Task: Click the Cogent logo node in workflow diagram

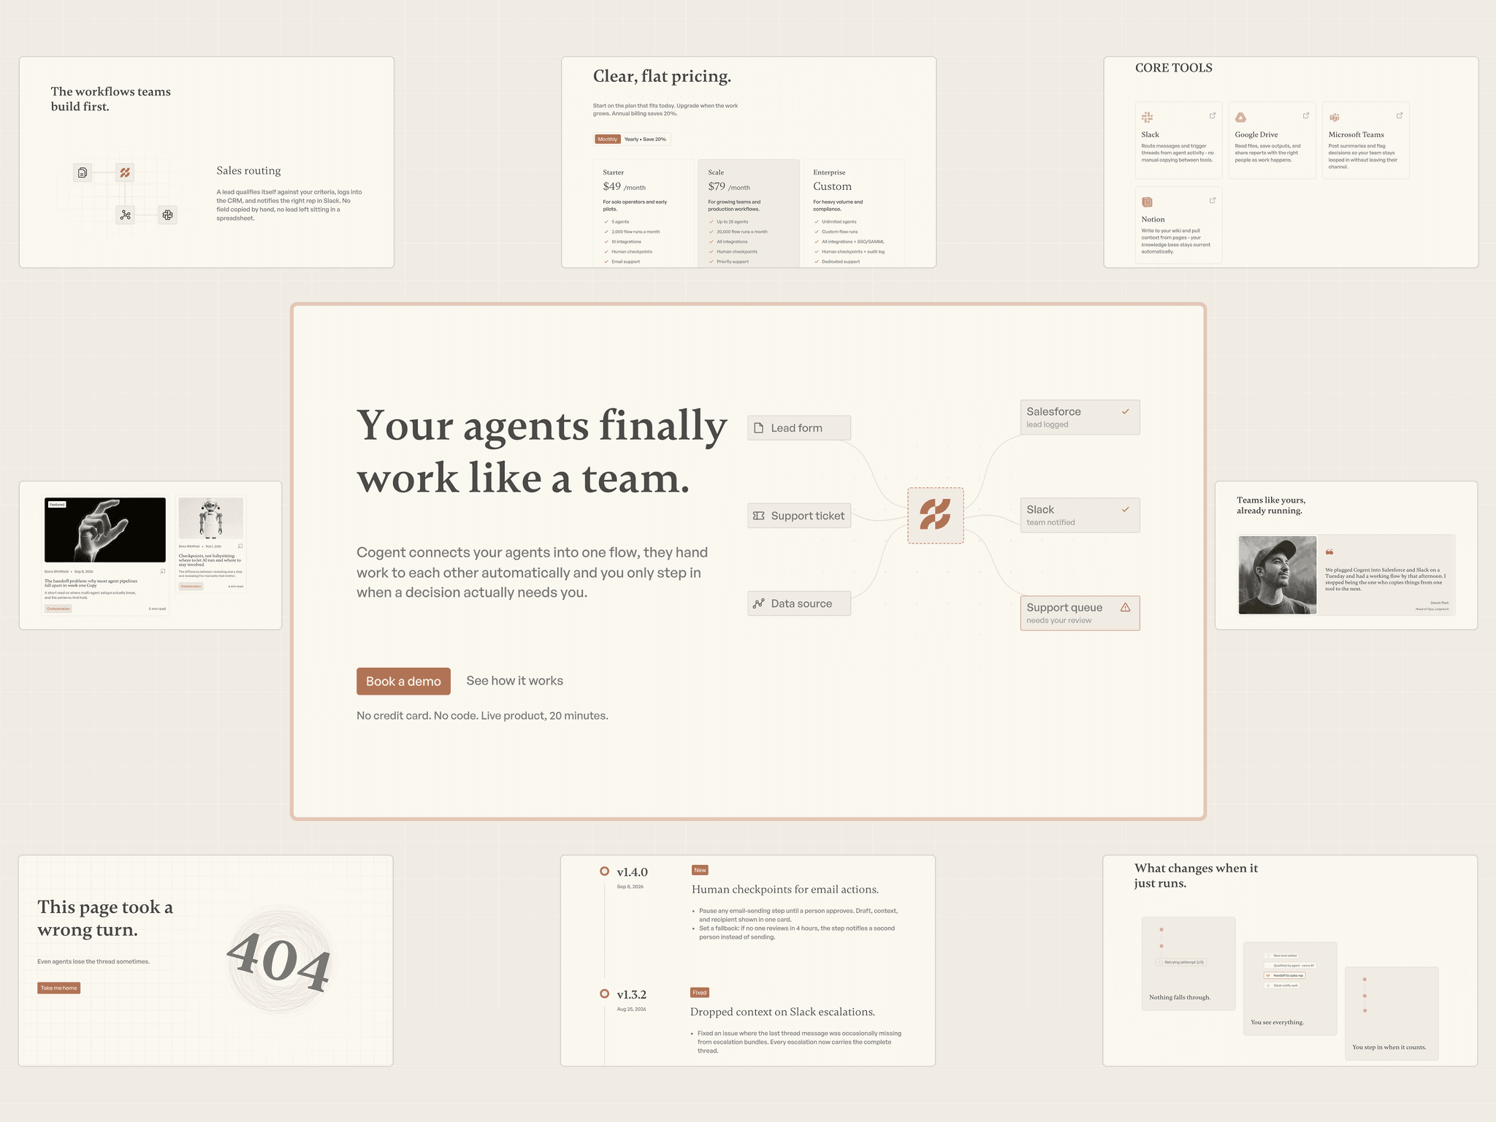Action: tap(125, 173)
